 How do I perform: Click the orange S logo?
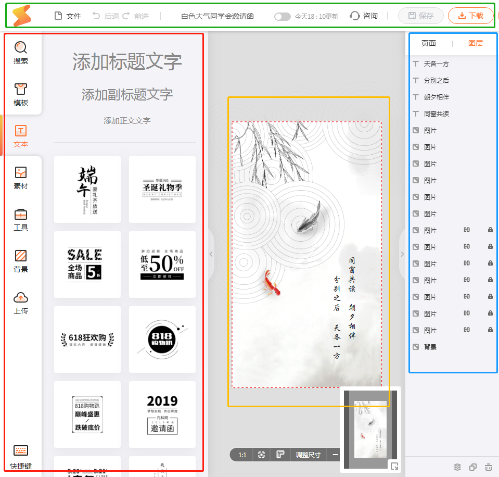[22, 16]
